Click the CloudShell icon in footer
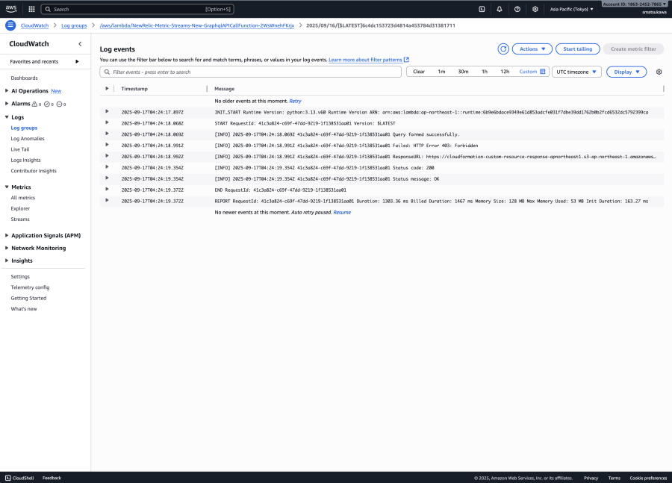 pos(8,478)
